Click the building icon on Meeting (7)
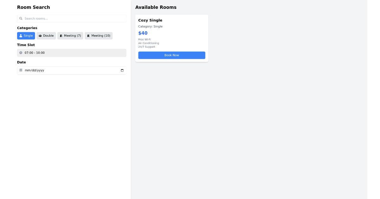 61,36
